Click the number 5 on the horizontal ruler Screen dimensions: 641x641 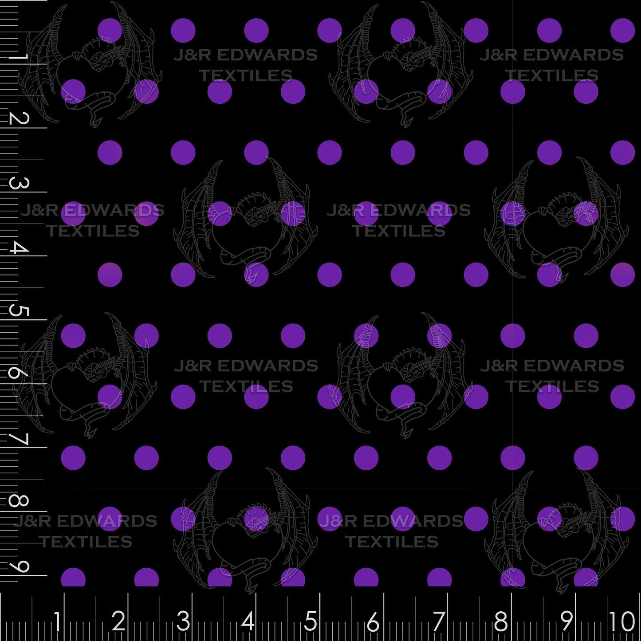point(311,621)
